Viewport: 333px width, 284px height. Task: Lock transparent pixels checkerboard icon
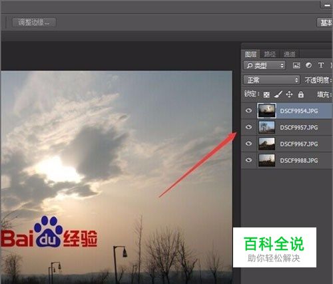pos(266,94)
